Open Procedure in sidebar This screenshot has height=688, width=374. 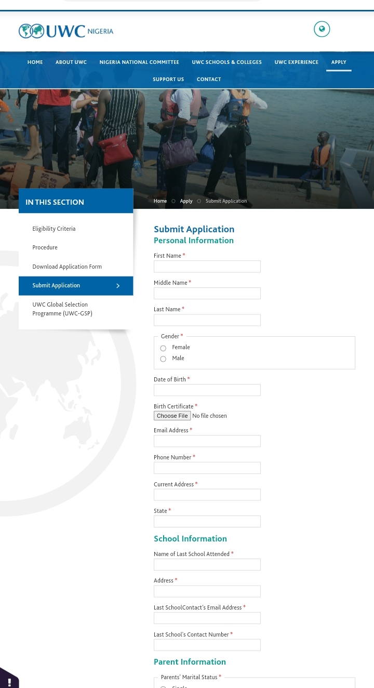pyautogui.click(x=45, y=247)
